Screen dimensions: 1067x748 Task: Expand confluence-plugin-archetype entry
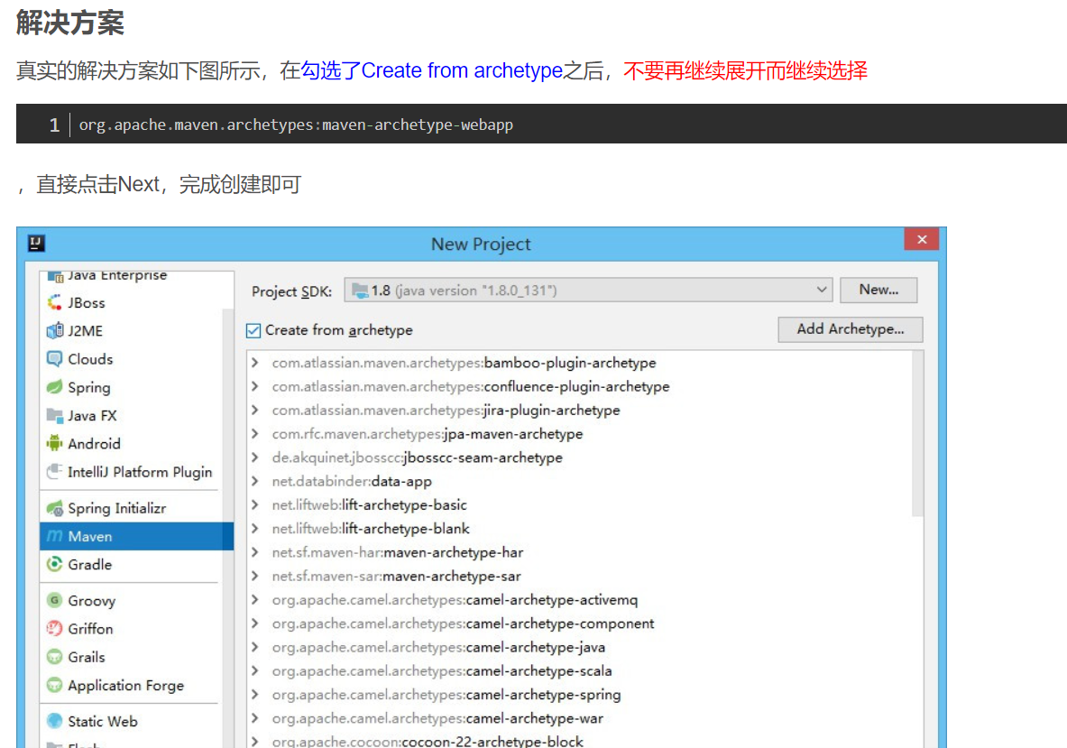tap(255, 386)
